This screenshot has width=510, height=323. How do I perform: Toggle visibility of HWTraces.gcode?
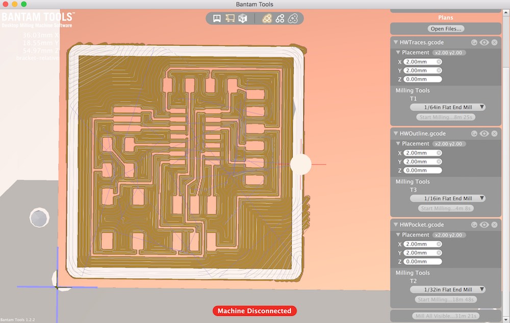pyautogui.click(x=484, y=42)
